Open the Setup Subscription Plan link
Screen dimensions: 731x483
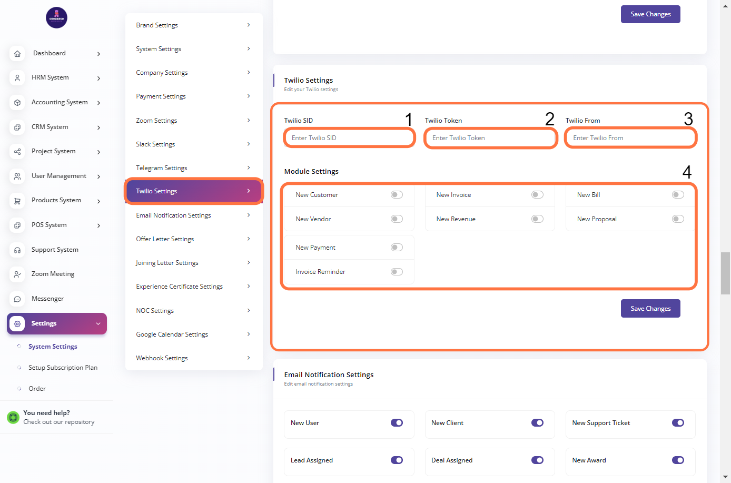(63, 368)
